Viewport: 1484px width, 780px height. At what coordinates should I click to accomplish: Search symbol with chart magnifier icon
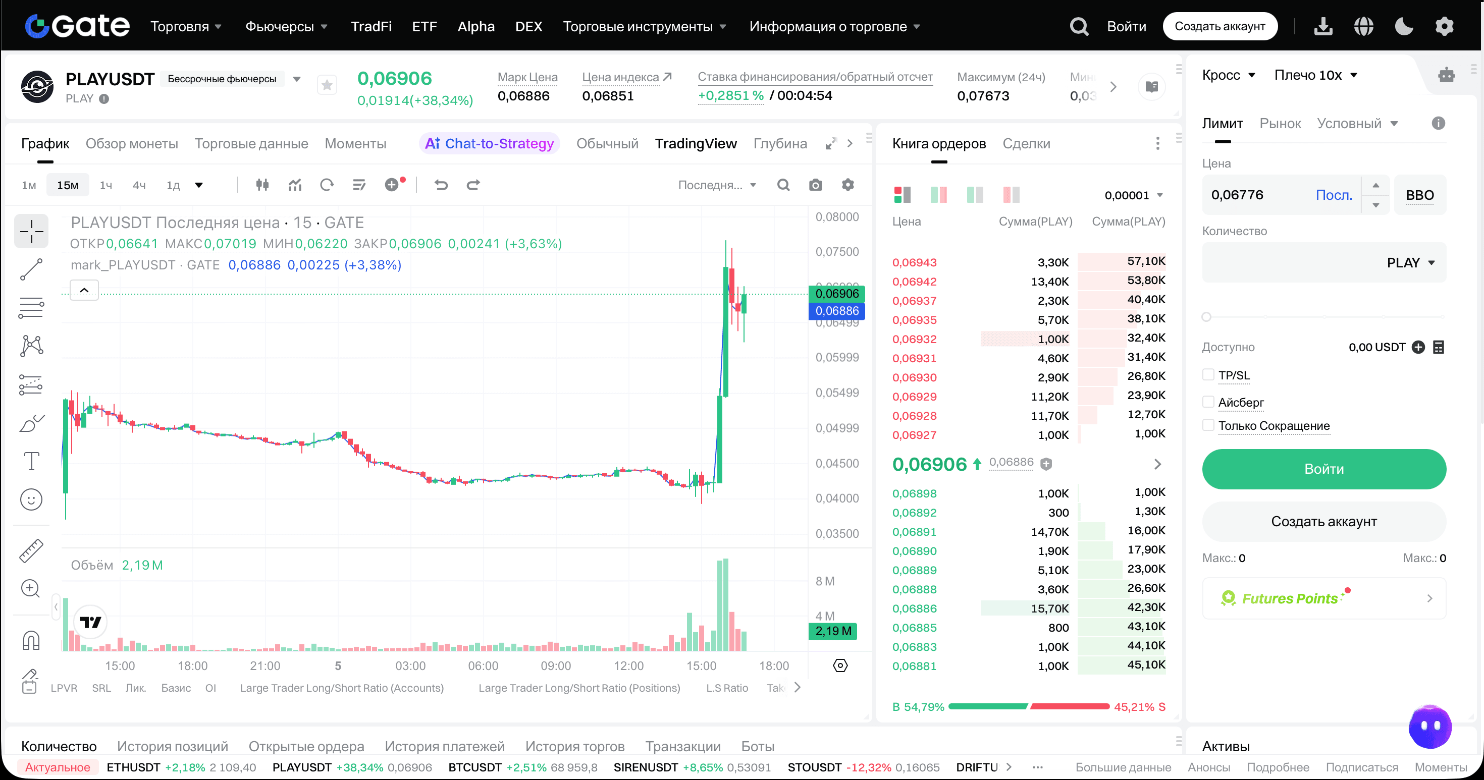tap(783, 185)
